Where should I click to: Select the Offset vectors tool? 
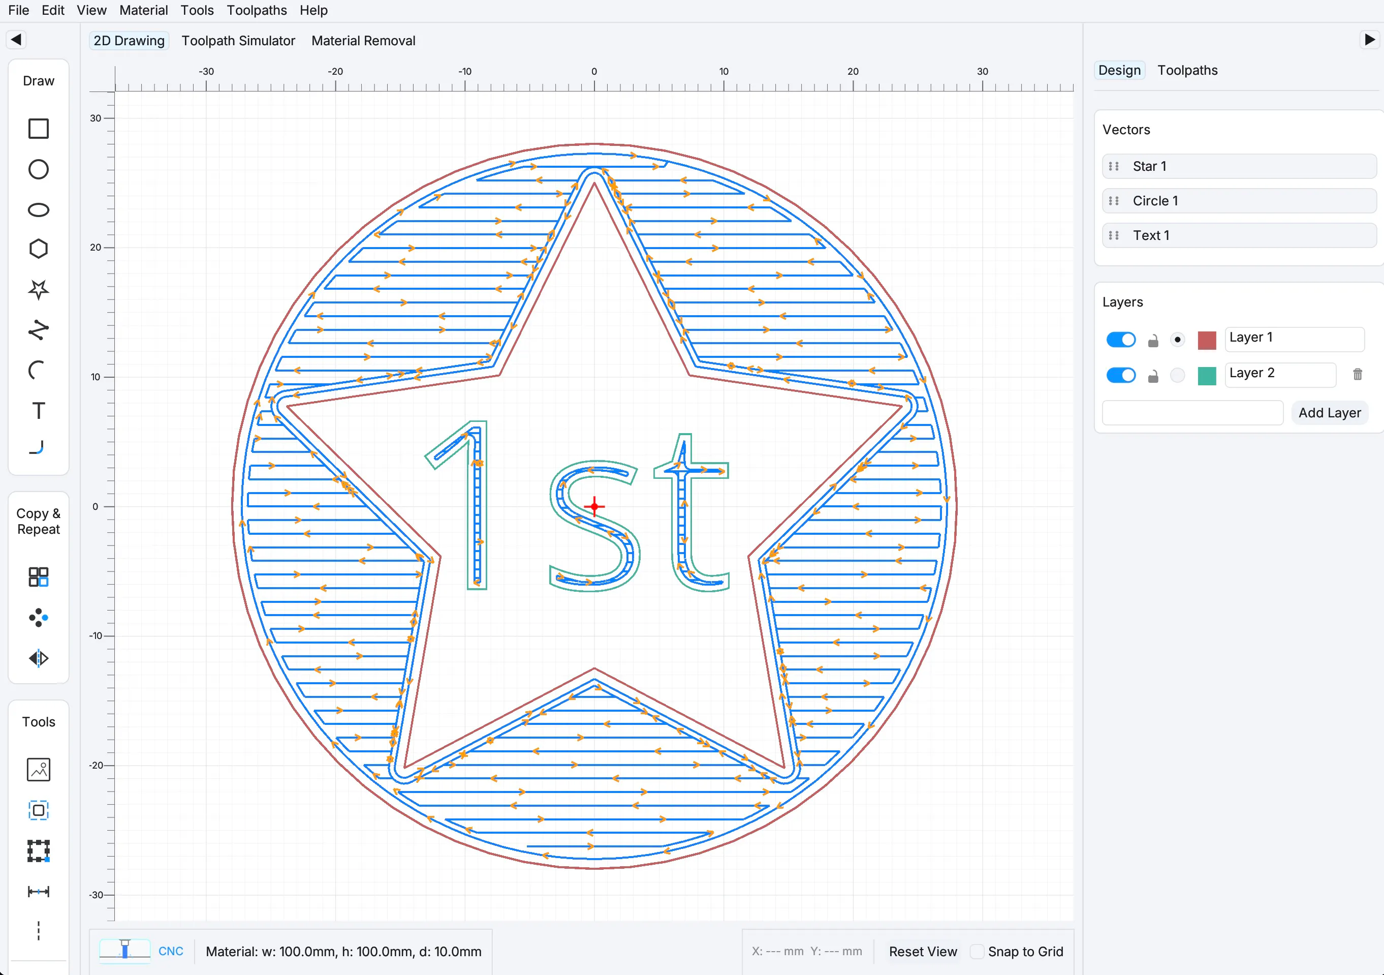pos(39,810)
